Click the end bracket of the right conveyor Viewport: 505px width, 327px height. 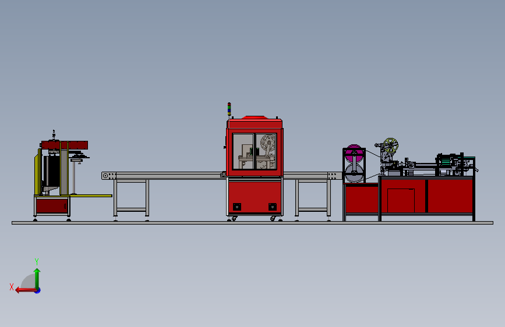point(334,176)
